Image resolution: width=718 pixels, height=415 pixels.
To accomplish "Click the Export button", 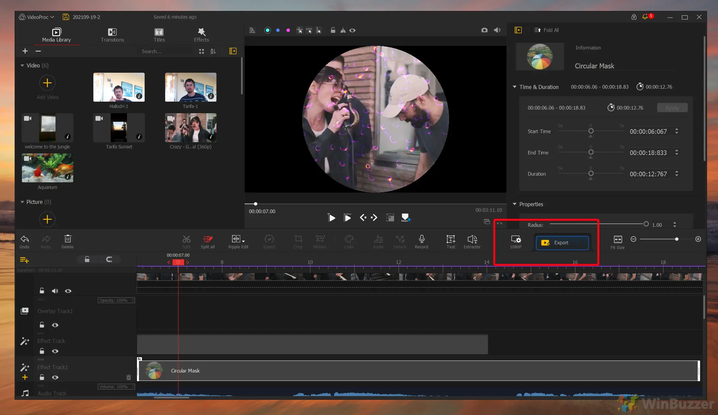I will tap(561, 242).
